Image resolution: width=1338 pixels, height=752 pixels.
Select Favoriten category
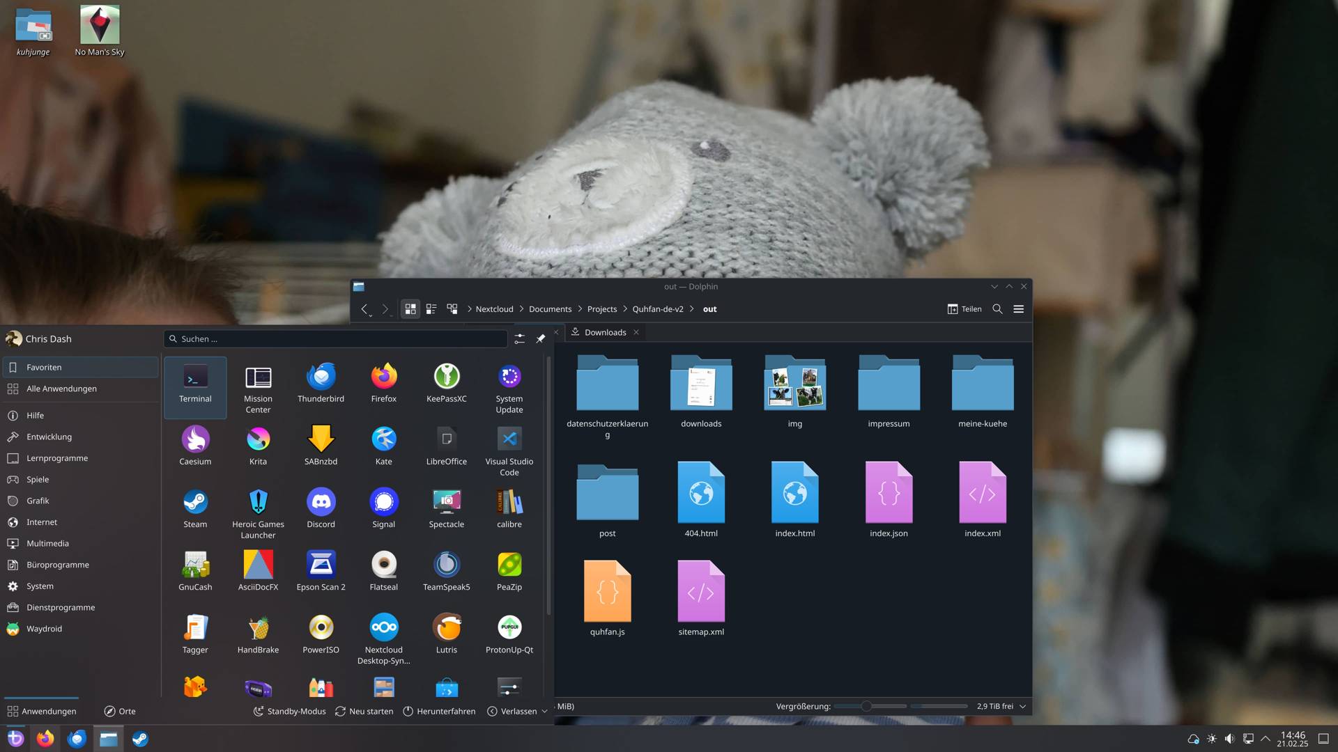click(80, 367)
